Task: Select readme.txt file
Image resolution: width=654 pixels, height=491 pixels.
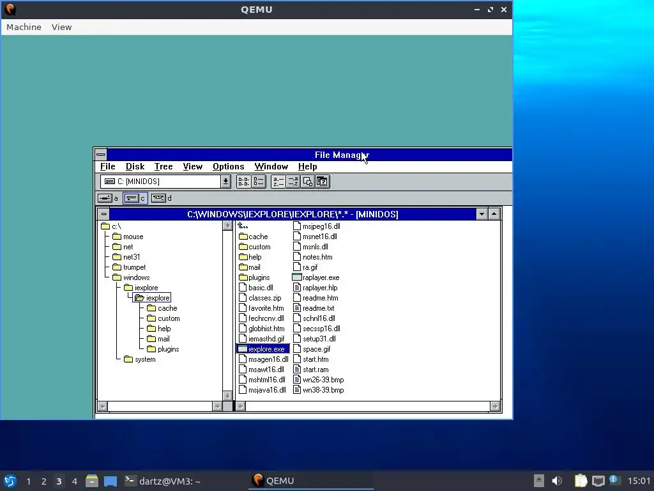Action: [314, 308]
